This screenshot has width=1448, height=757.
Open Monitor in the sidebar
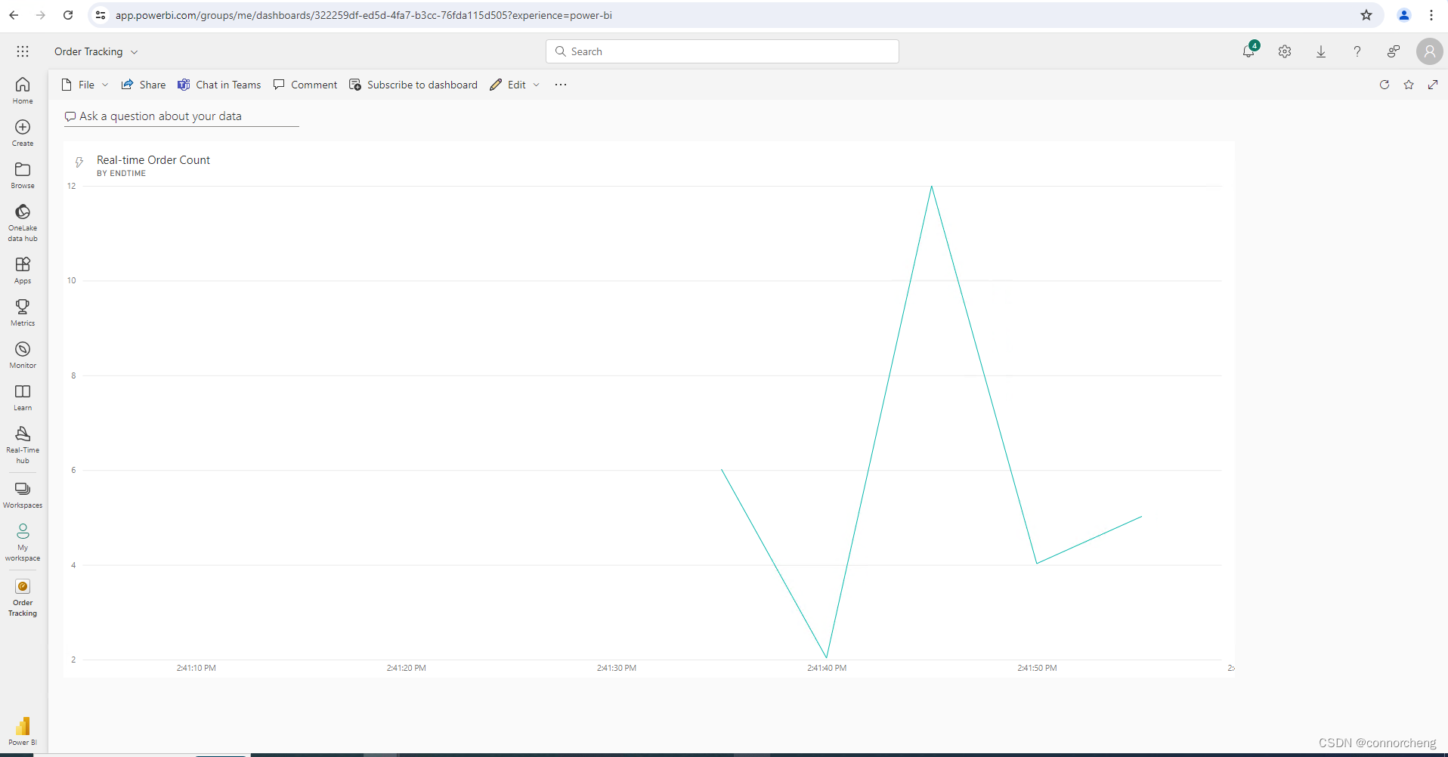coord(23,354)
